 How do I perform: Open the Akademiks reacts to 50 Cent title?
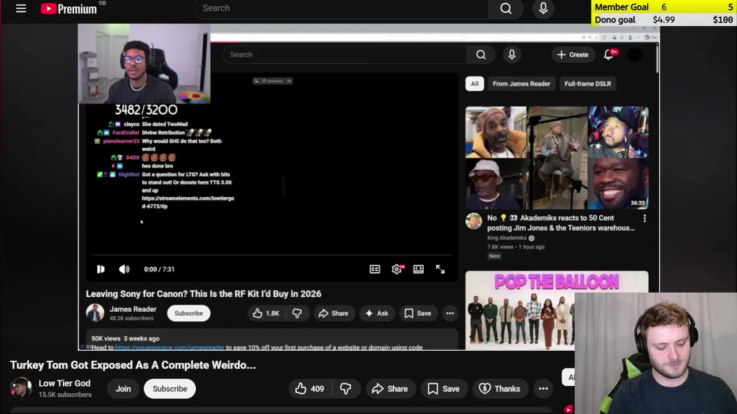pos(561,223)
